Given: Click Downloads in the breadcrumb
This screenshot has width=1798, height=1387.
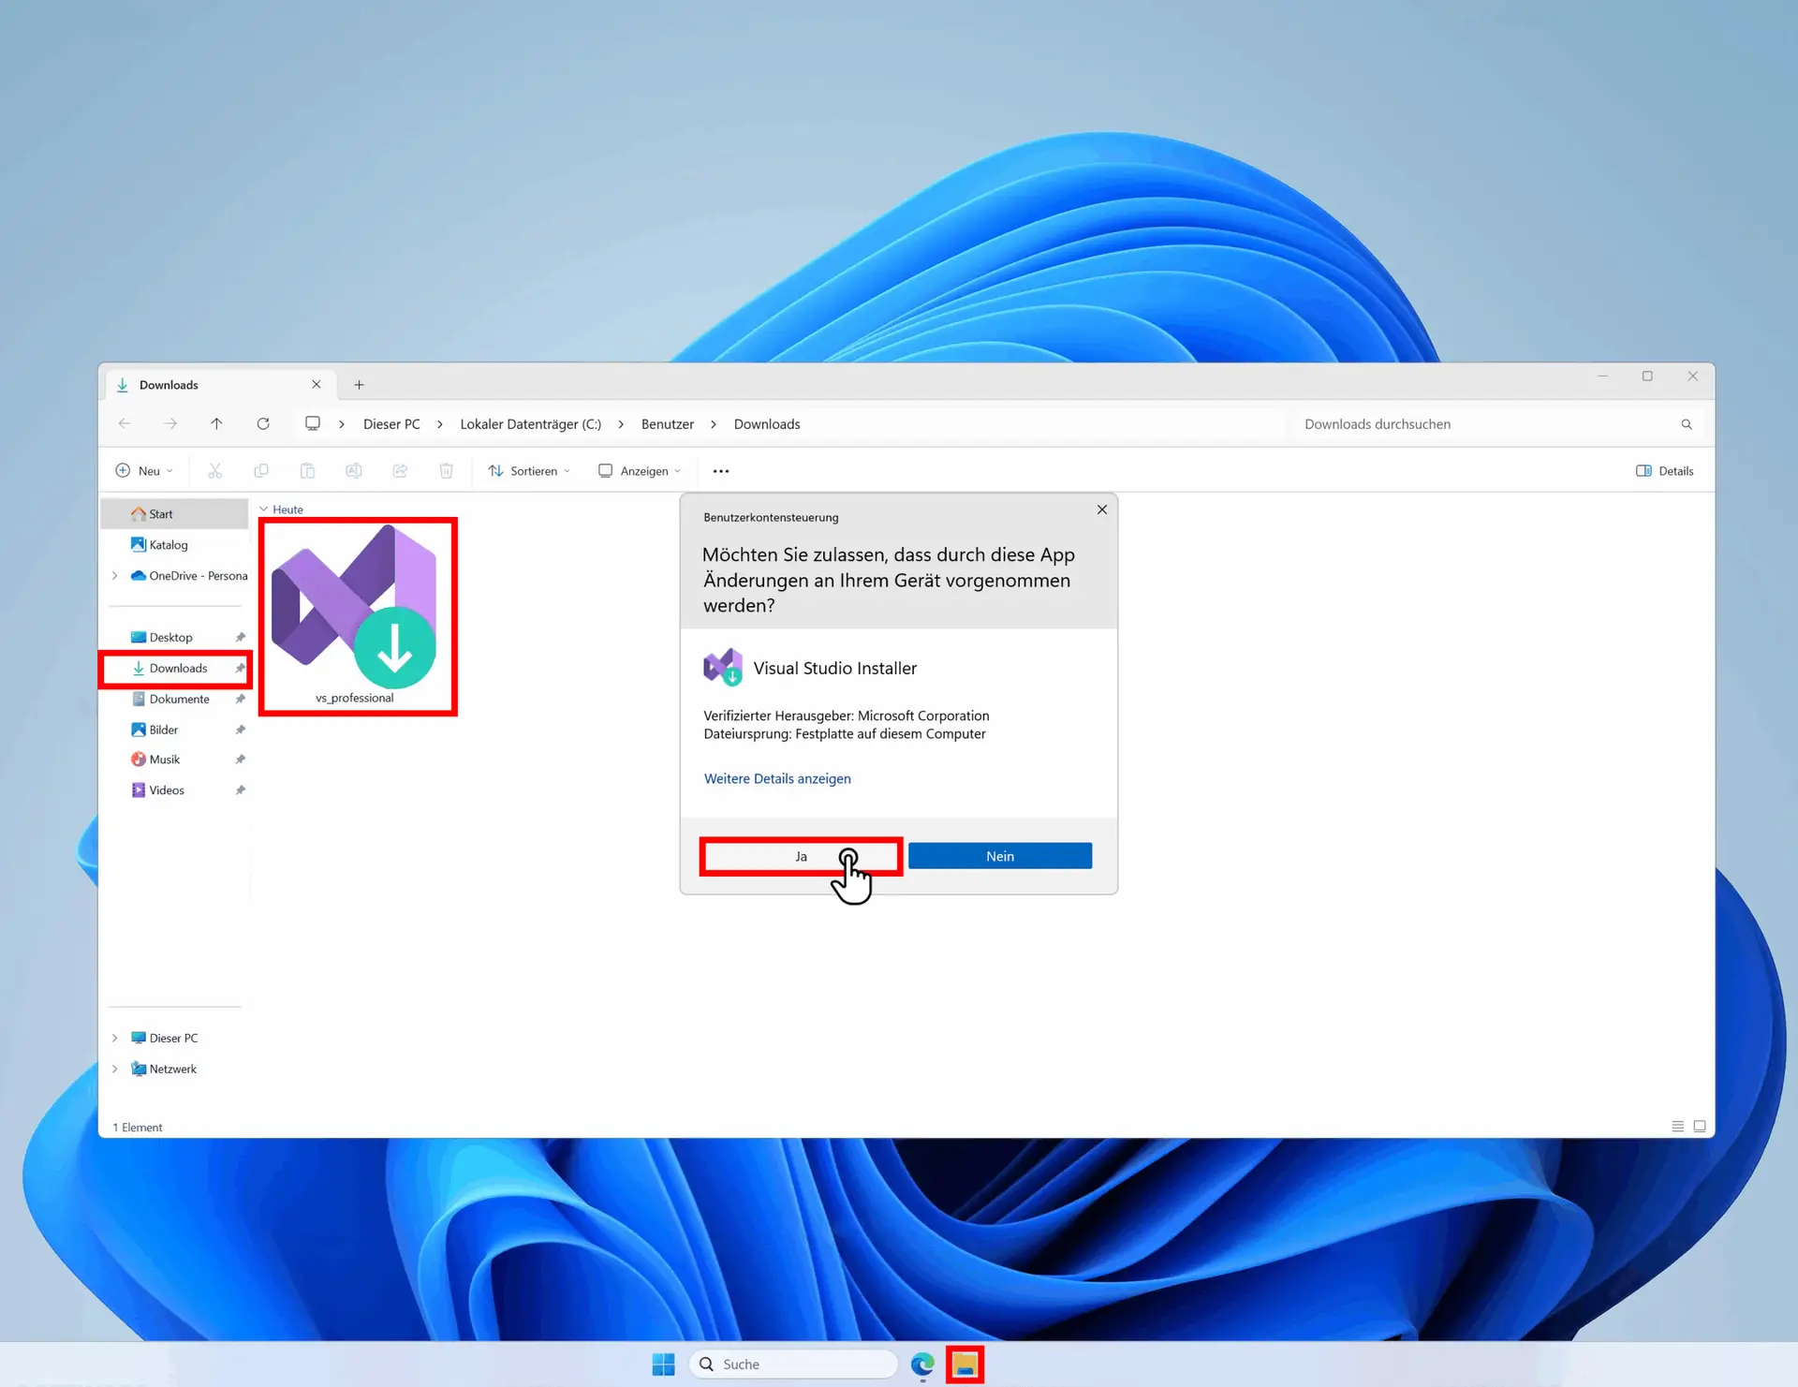Looking at the screenshot, I should tap(767, 424).
